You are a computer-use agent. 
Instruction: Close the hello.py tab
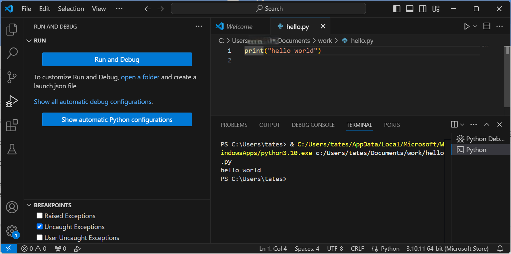point(323,26)
